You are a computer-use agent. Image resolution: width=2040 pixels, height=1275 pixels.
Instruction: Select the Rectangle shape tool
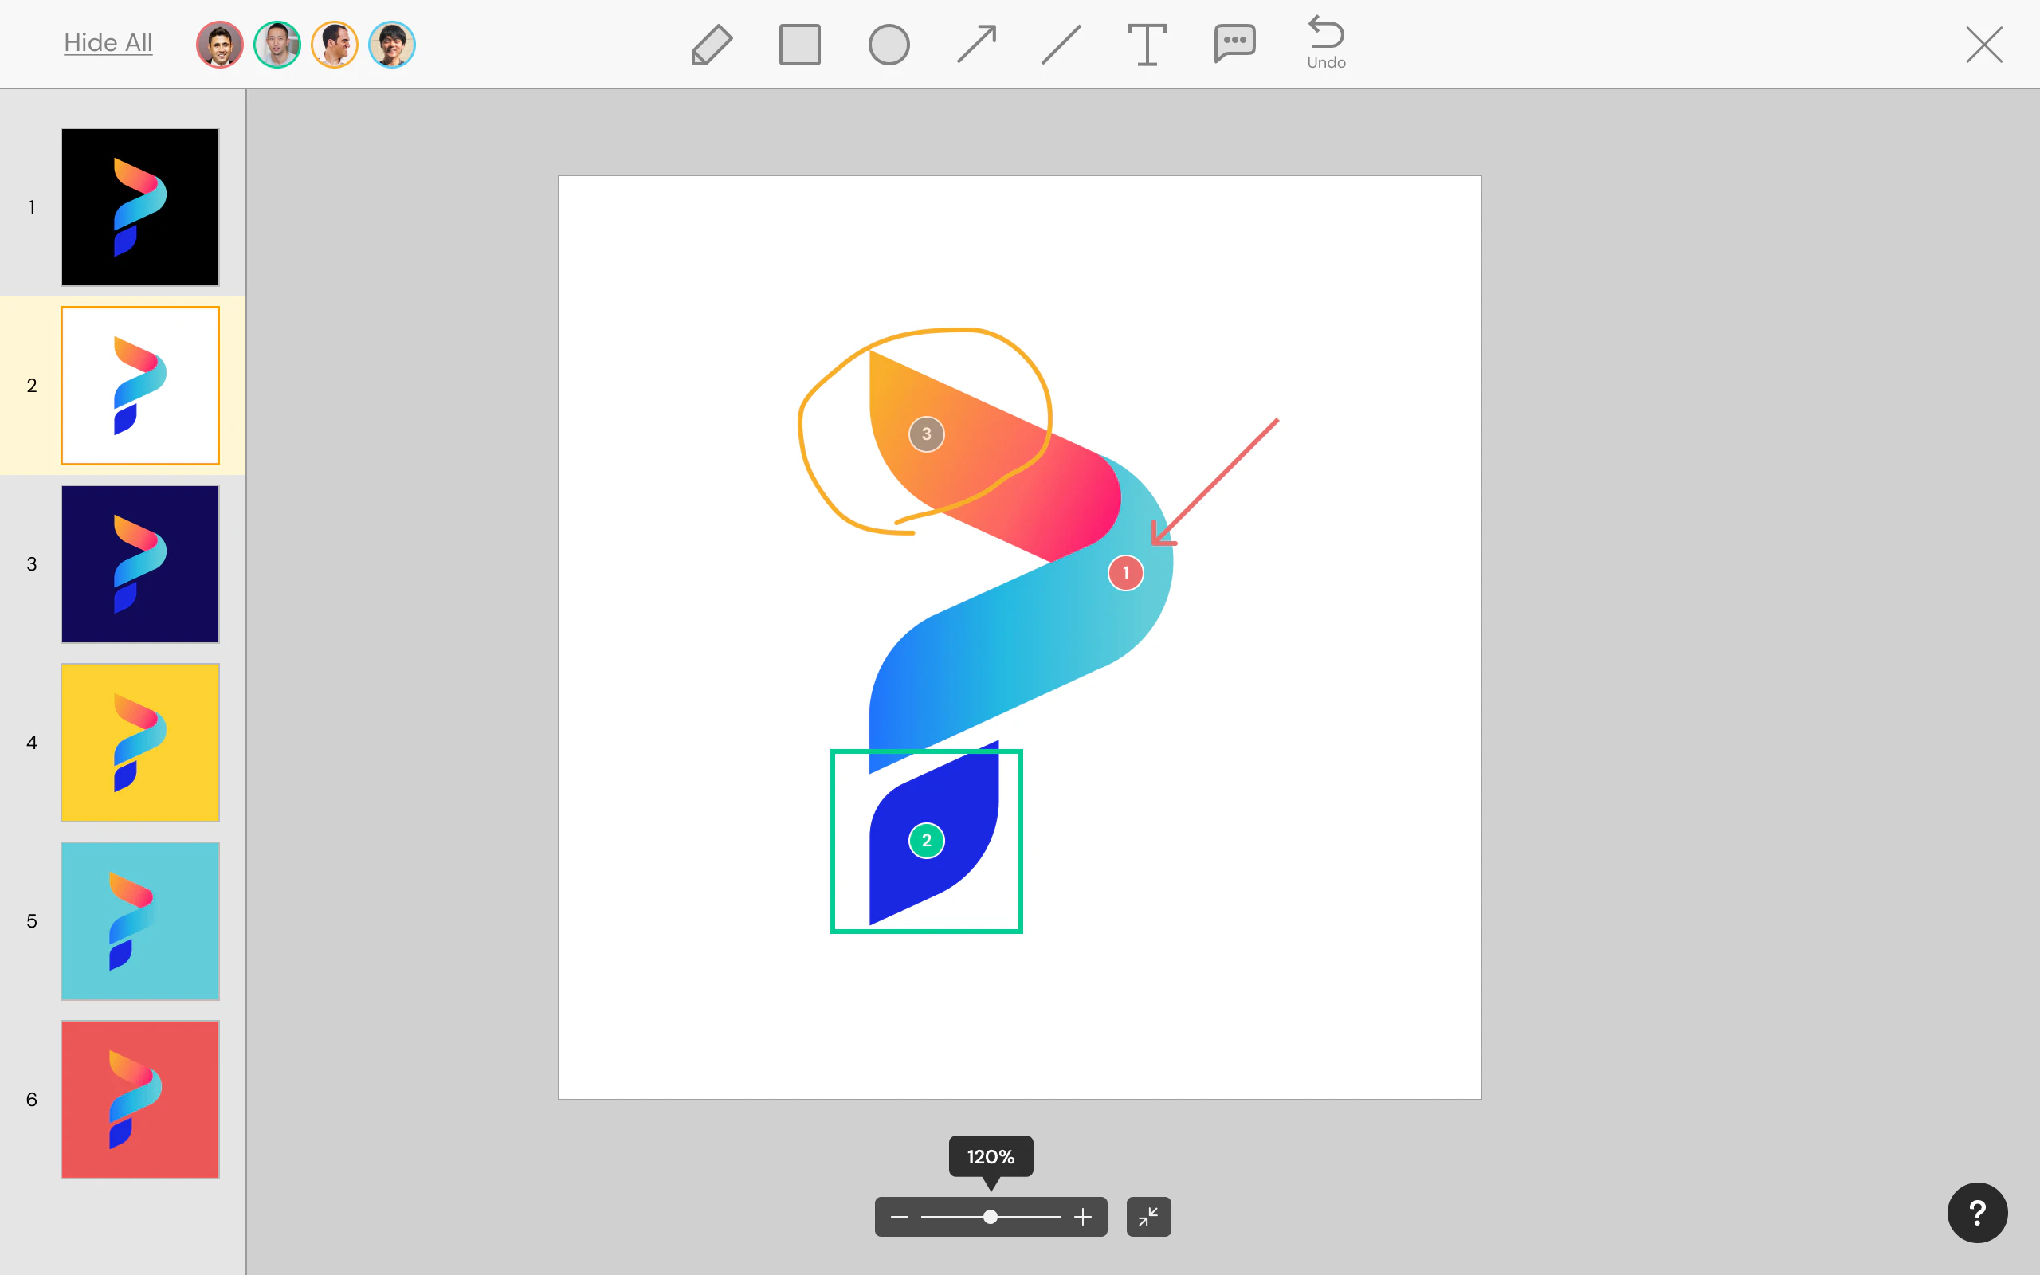[x=799, y=44]
